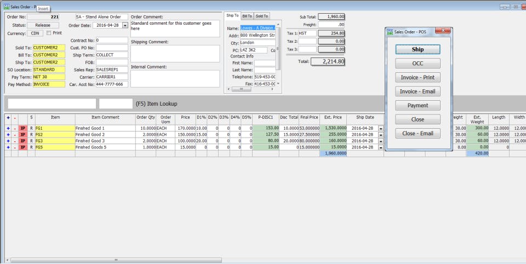Screen dimensions: 526x264
Task: Click the red IP status cell for FG2
Action: coord(23,135)
